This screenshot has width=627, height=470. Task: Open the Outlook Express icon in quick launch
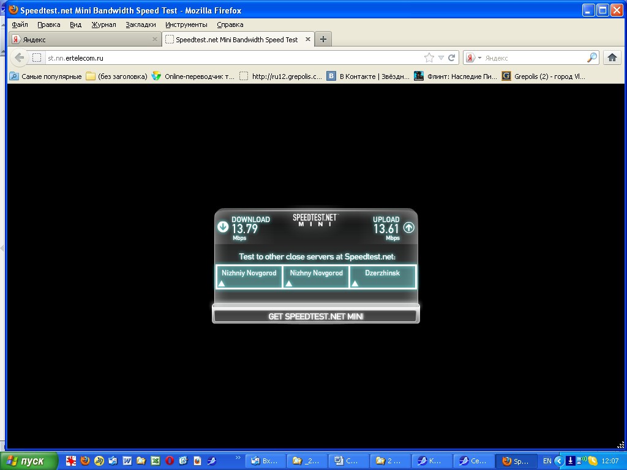coord(113,461)
